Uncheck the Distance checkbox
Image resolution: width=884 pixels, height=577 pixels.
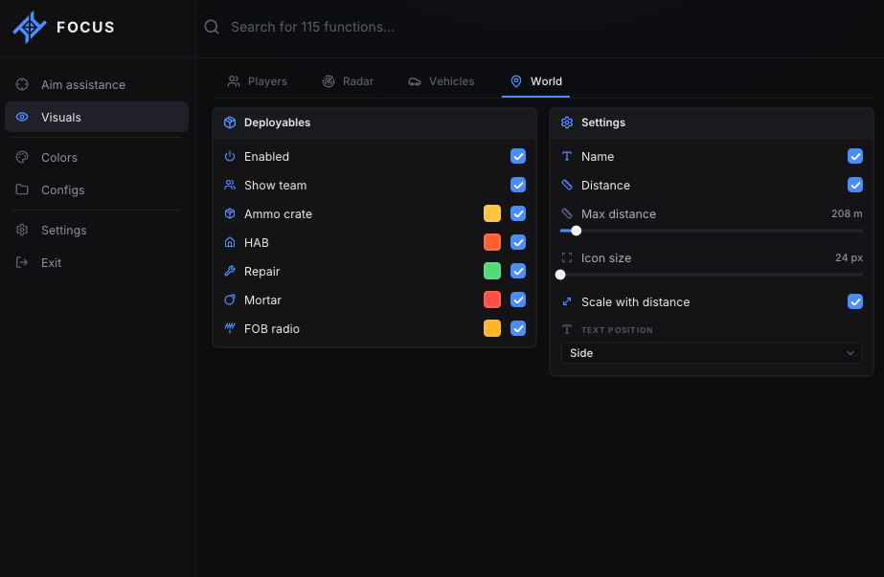(x=855, y=185)
